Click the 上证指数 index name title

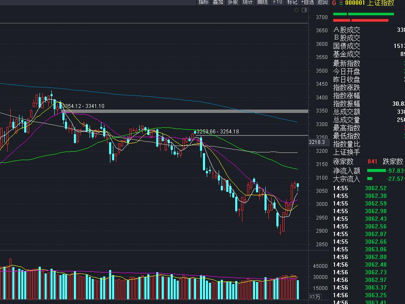pyautogui.click(x=381, y=3)
